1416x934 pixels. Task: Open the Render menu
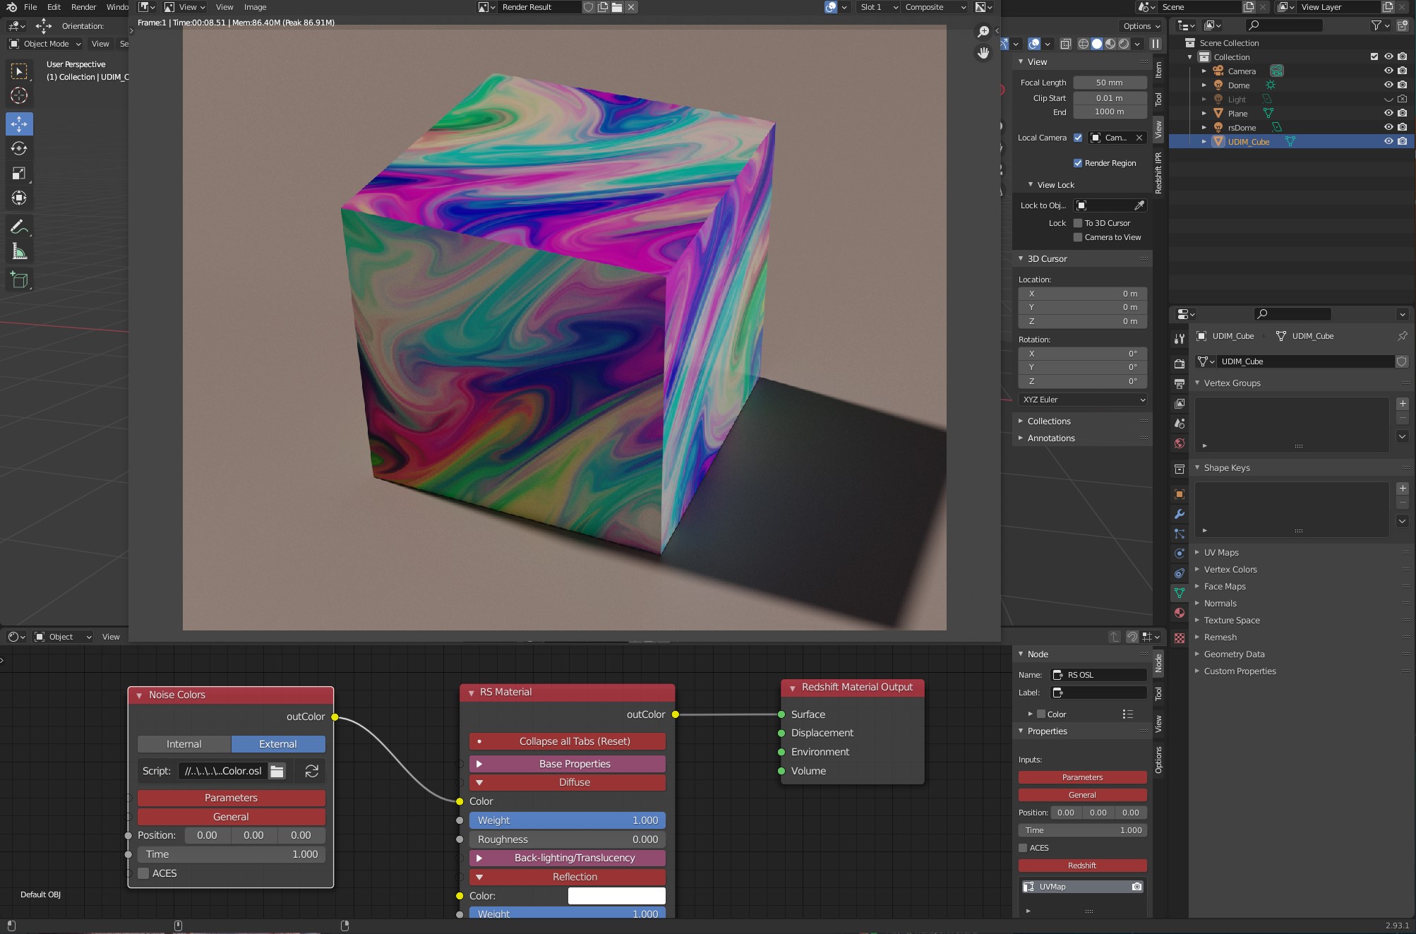(83, 7)
